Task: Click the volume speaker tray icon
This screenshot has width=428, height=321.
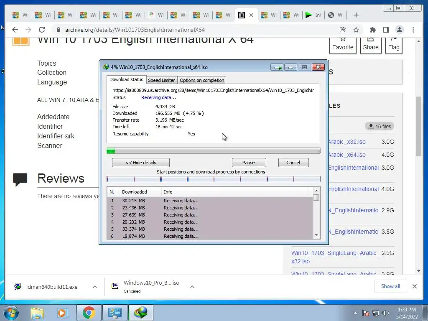Action: pos(386,313)
